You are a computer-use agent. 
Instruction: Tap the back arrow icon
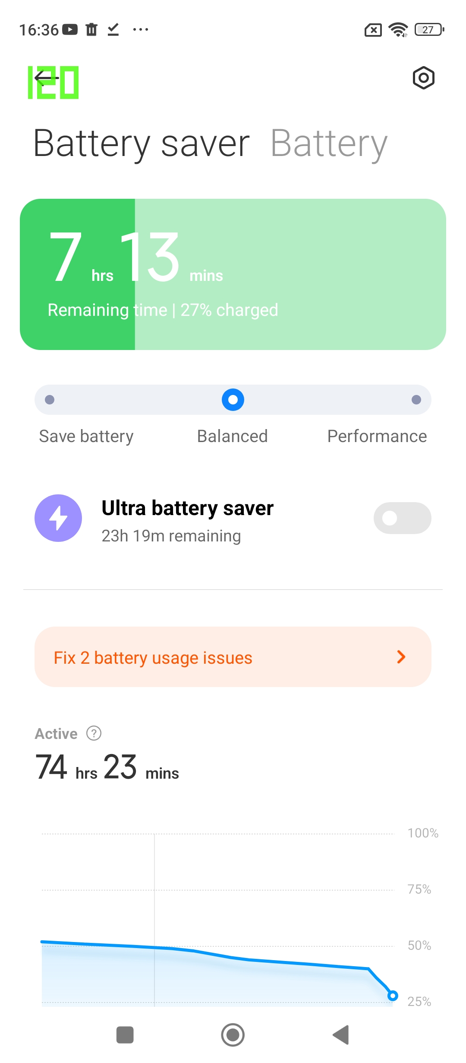(47, 78)
